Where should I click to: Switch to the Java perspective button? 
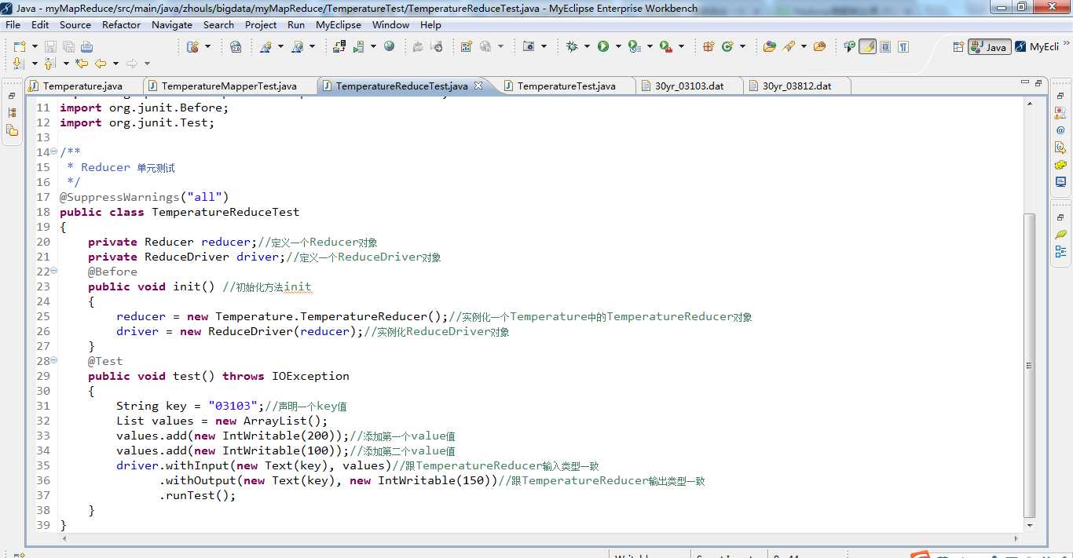989,46
